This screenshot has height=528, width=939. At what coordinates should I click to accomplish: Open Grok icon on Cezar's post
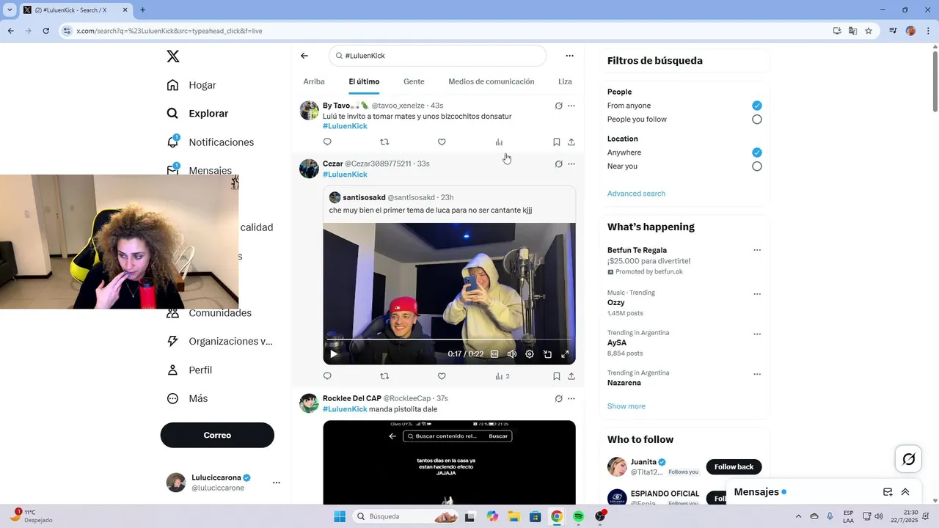(x=558, y=164)
